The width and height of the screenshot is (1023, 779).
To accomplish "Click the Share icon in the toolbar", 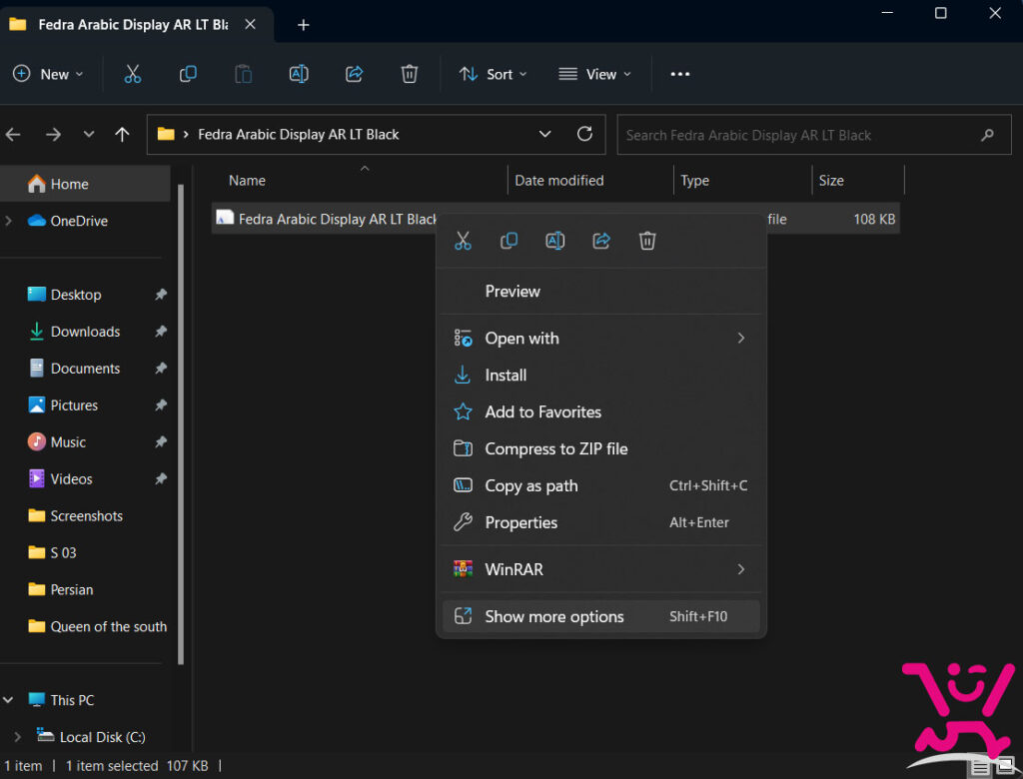I will point(355,74).
